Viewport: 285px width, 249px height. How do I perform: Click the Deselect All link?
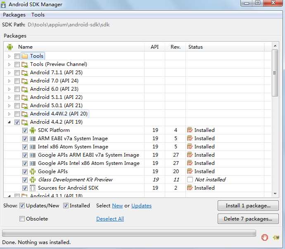[x=110, y=219]
